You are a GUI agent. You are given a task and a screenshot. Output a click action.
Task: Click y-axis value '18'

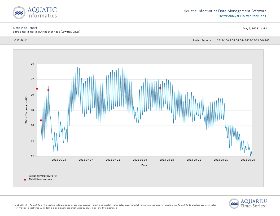tap(32, 110)
